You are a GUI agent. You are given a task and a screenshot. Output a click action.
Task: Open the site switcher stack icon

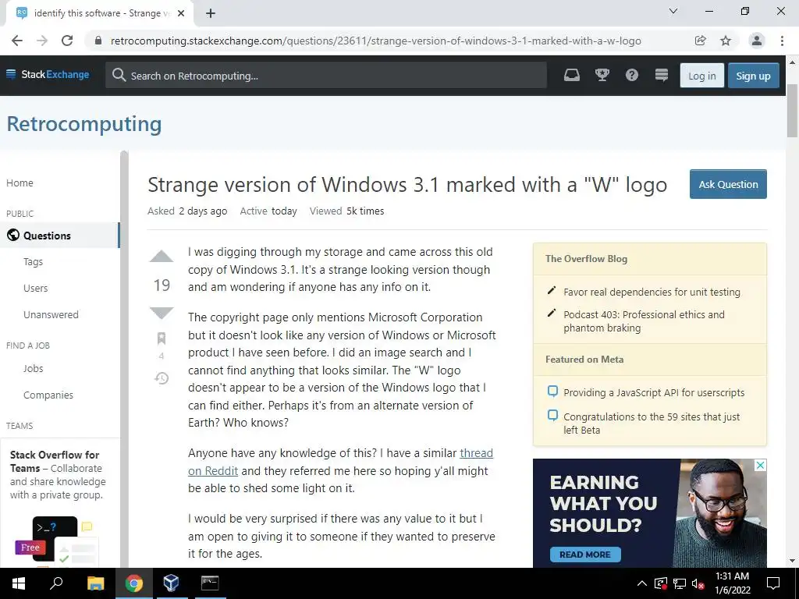662,76
